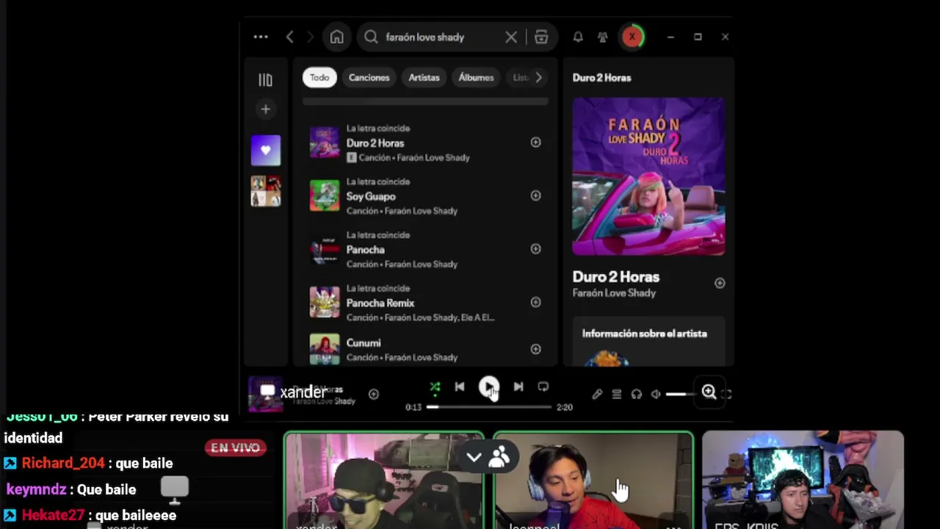This screenshot has height=529, width=940.
Task: Click the Panocha Remix cover thumbnail
Action: pyautogui.click(x=325, y=303)
